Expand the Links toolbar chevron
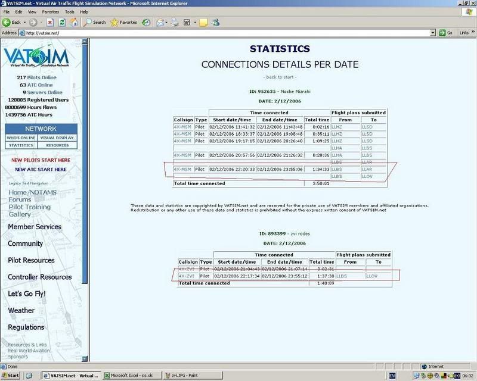The height and width of the screenshot is (381, 477). [472, 33]
